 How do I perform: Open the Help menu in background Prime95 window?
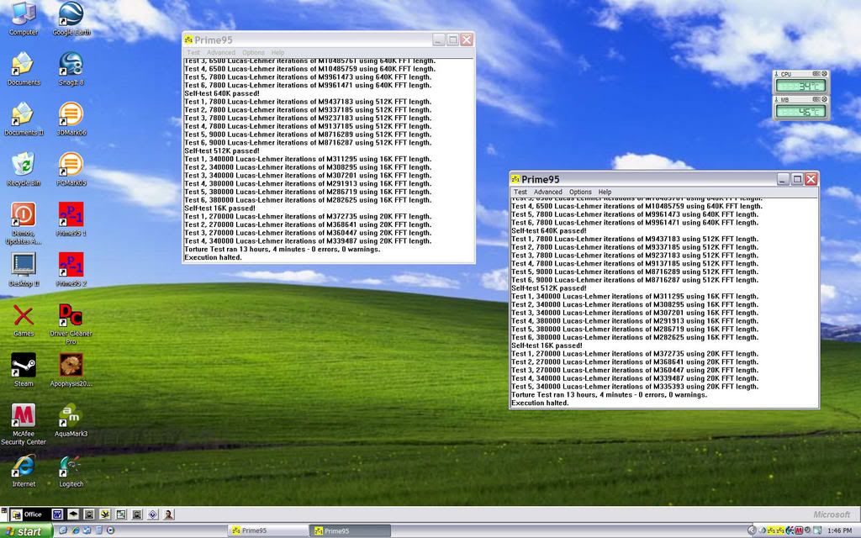[277, 53]
